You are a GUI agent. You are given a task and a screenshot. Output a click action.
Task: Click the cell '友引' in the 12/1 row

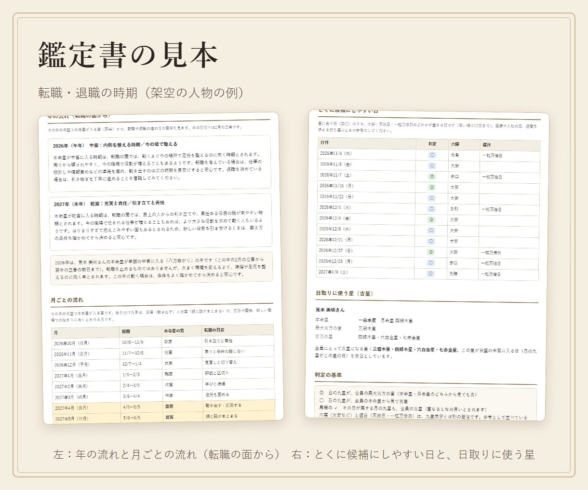[454, 209]
